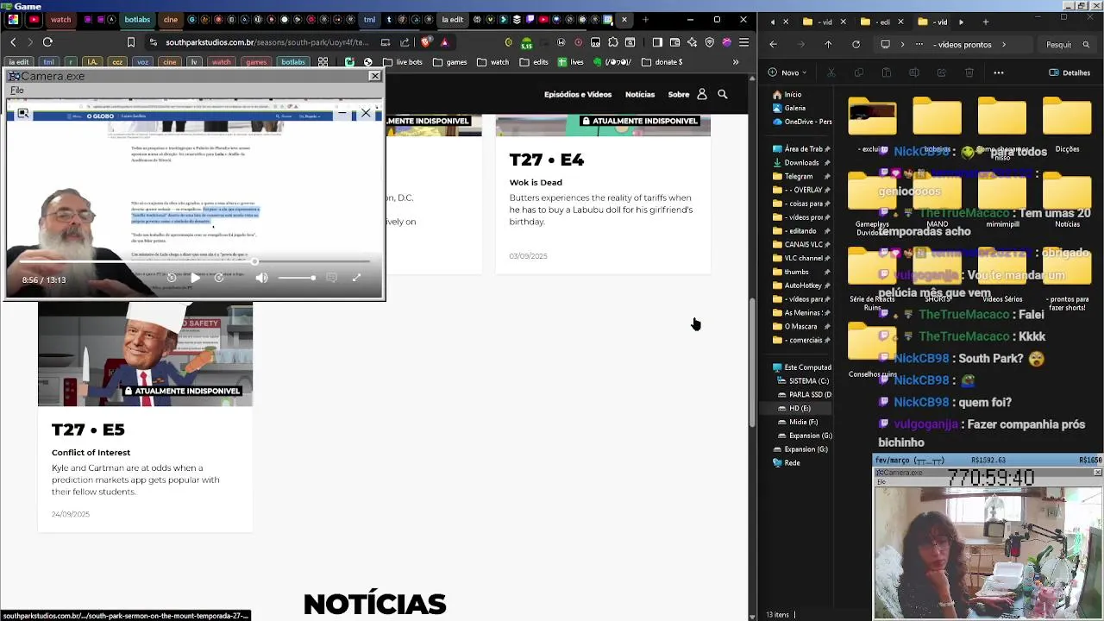Click the 'Pesquisar' search box in Explorer
Viewport: 1104px width, 621px height.
tap(1068, 44)
